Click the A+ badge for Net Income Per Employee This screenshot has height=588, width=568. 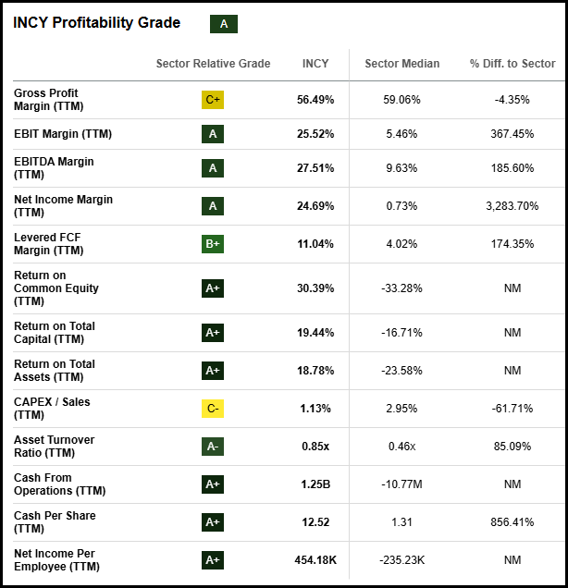(213, 560)
